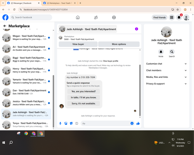The width and height of the screenshot is (194, 155).
Task: Open the Facebook menu grid icon
Action: (x=171, y=17)
